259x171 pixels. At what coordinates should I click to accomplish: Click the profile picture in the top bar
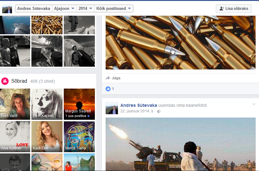7,8
